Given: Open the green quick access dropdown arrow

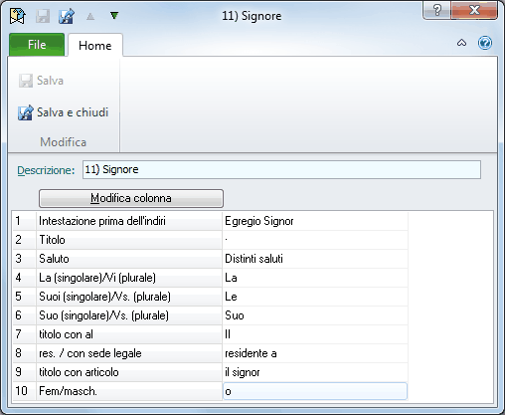Looking at the screenshot, I should 114,15.
